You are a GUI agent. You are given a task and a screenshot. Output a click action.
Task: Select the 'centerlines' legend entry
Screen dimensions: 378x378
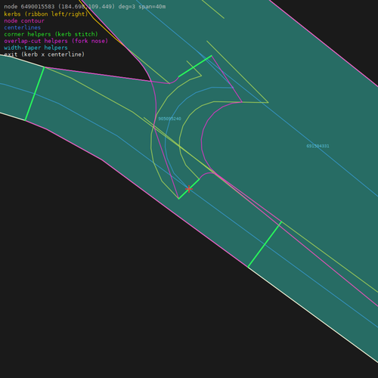point(23,27)
